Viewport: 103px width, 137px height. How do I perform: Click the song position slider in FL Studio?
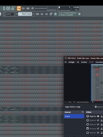(41, 8)
